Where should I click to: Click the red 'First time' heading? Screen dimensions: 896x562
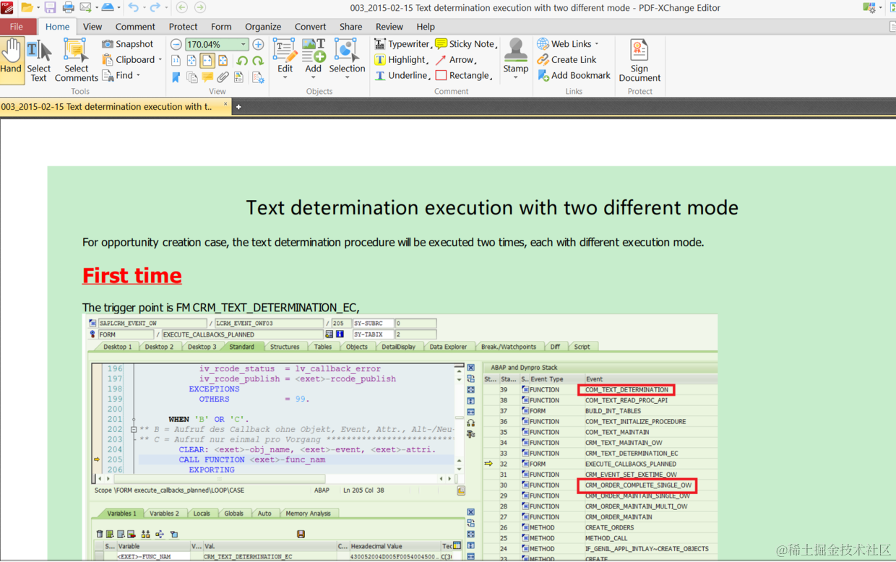[132, 275]
